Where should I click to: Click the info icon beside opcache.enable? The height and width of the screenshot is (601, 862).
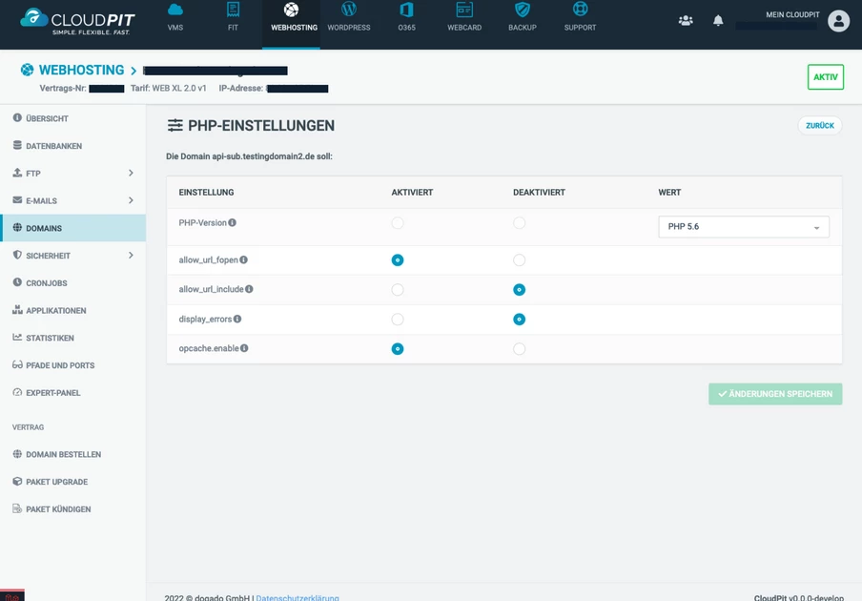tap(244, 348)
